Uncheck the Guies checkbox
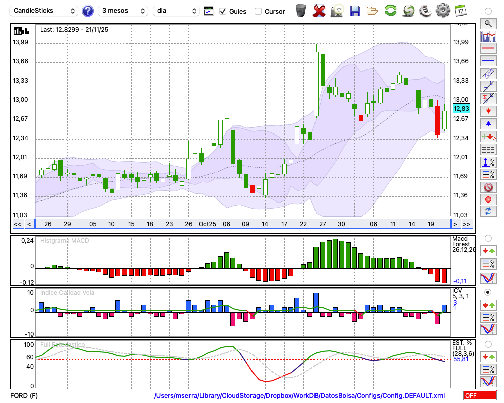The height and width of the screenshot is (403, 504). click(223, 11)
